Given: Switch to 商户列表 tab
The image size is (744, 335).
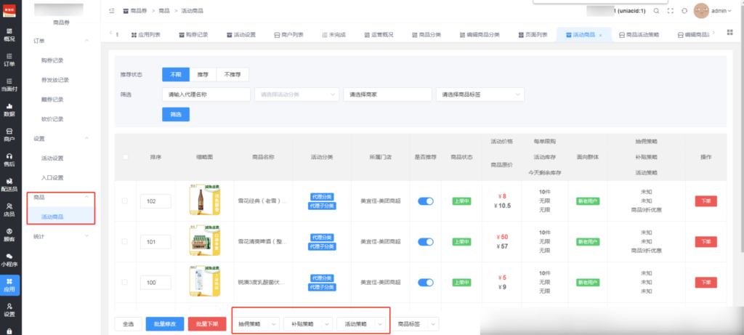Looking at the screenshot, I should coord(288,35).
